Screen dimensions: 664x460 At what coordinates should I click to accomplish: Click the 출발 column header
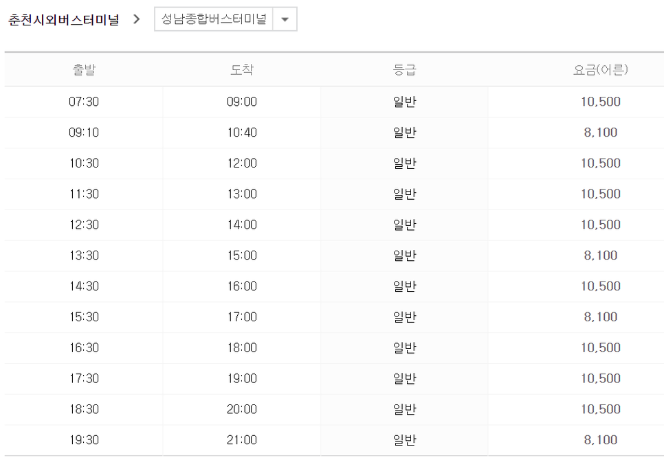[x=84, y=69]
